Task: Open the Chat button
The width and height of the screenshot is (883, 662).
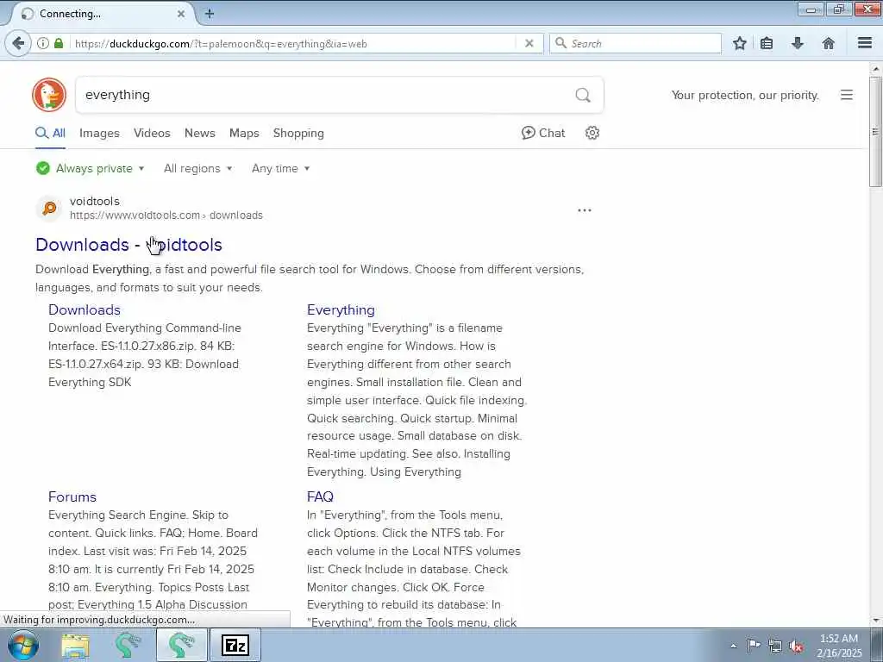Action: [543, 133]
